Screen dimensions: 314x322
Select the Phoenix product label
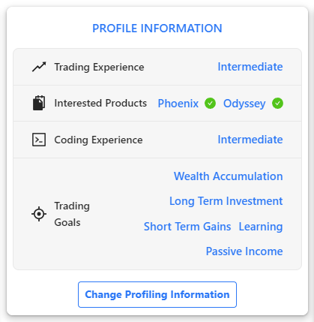[x=178, y=104]
